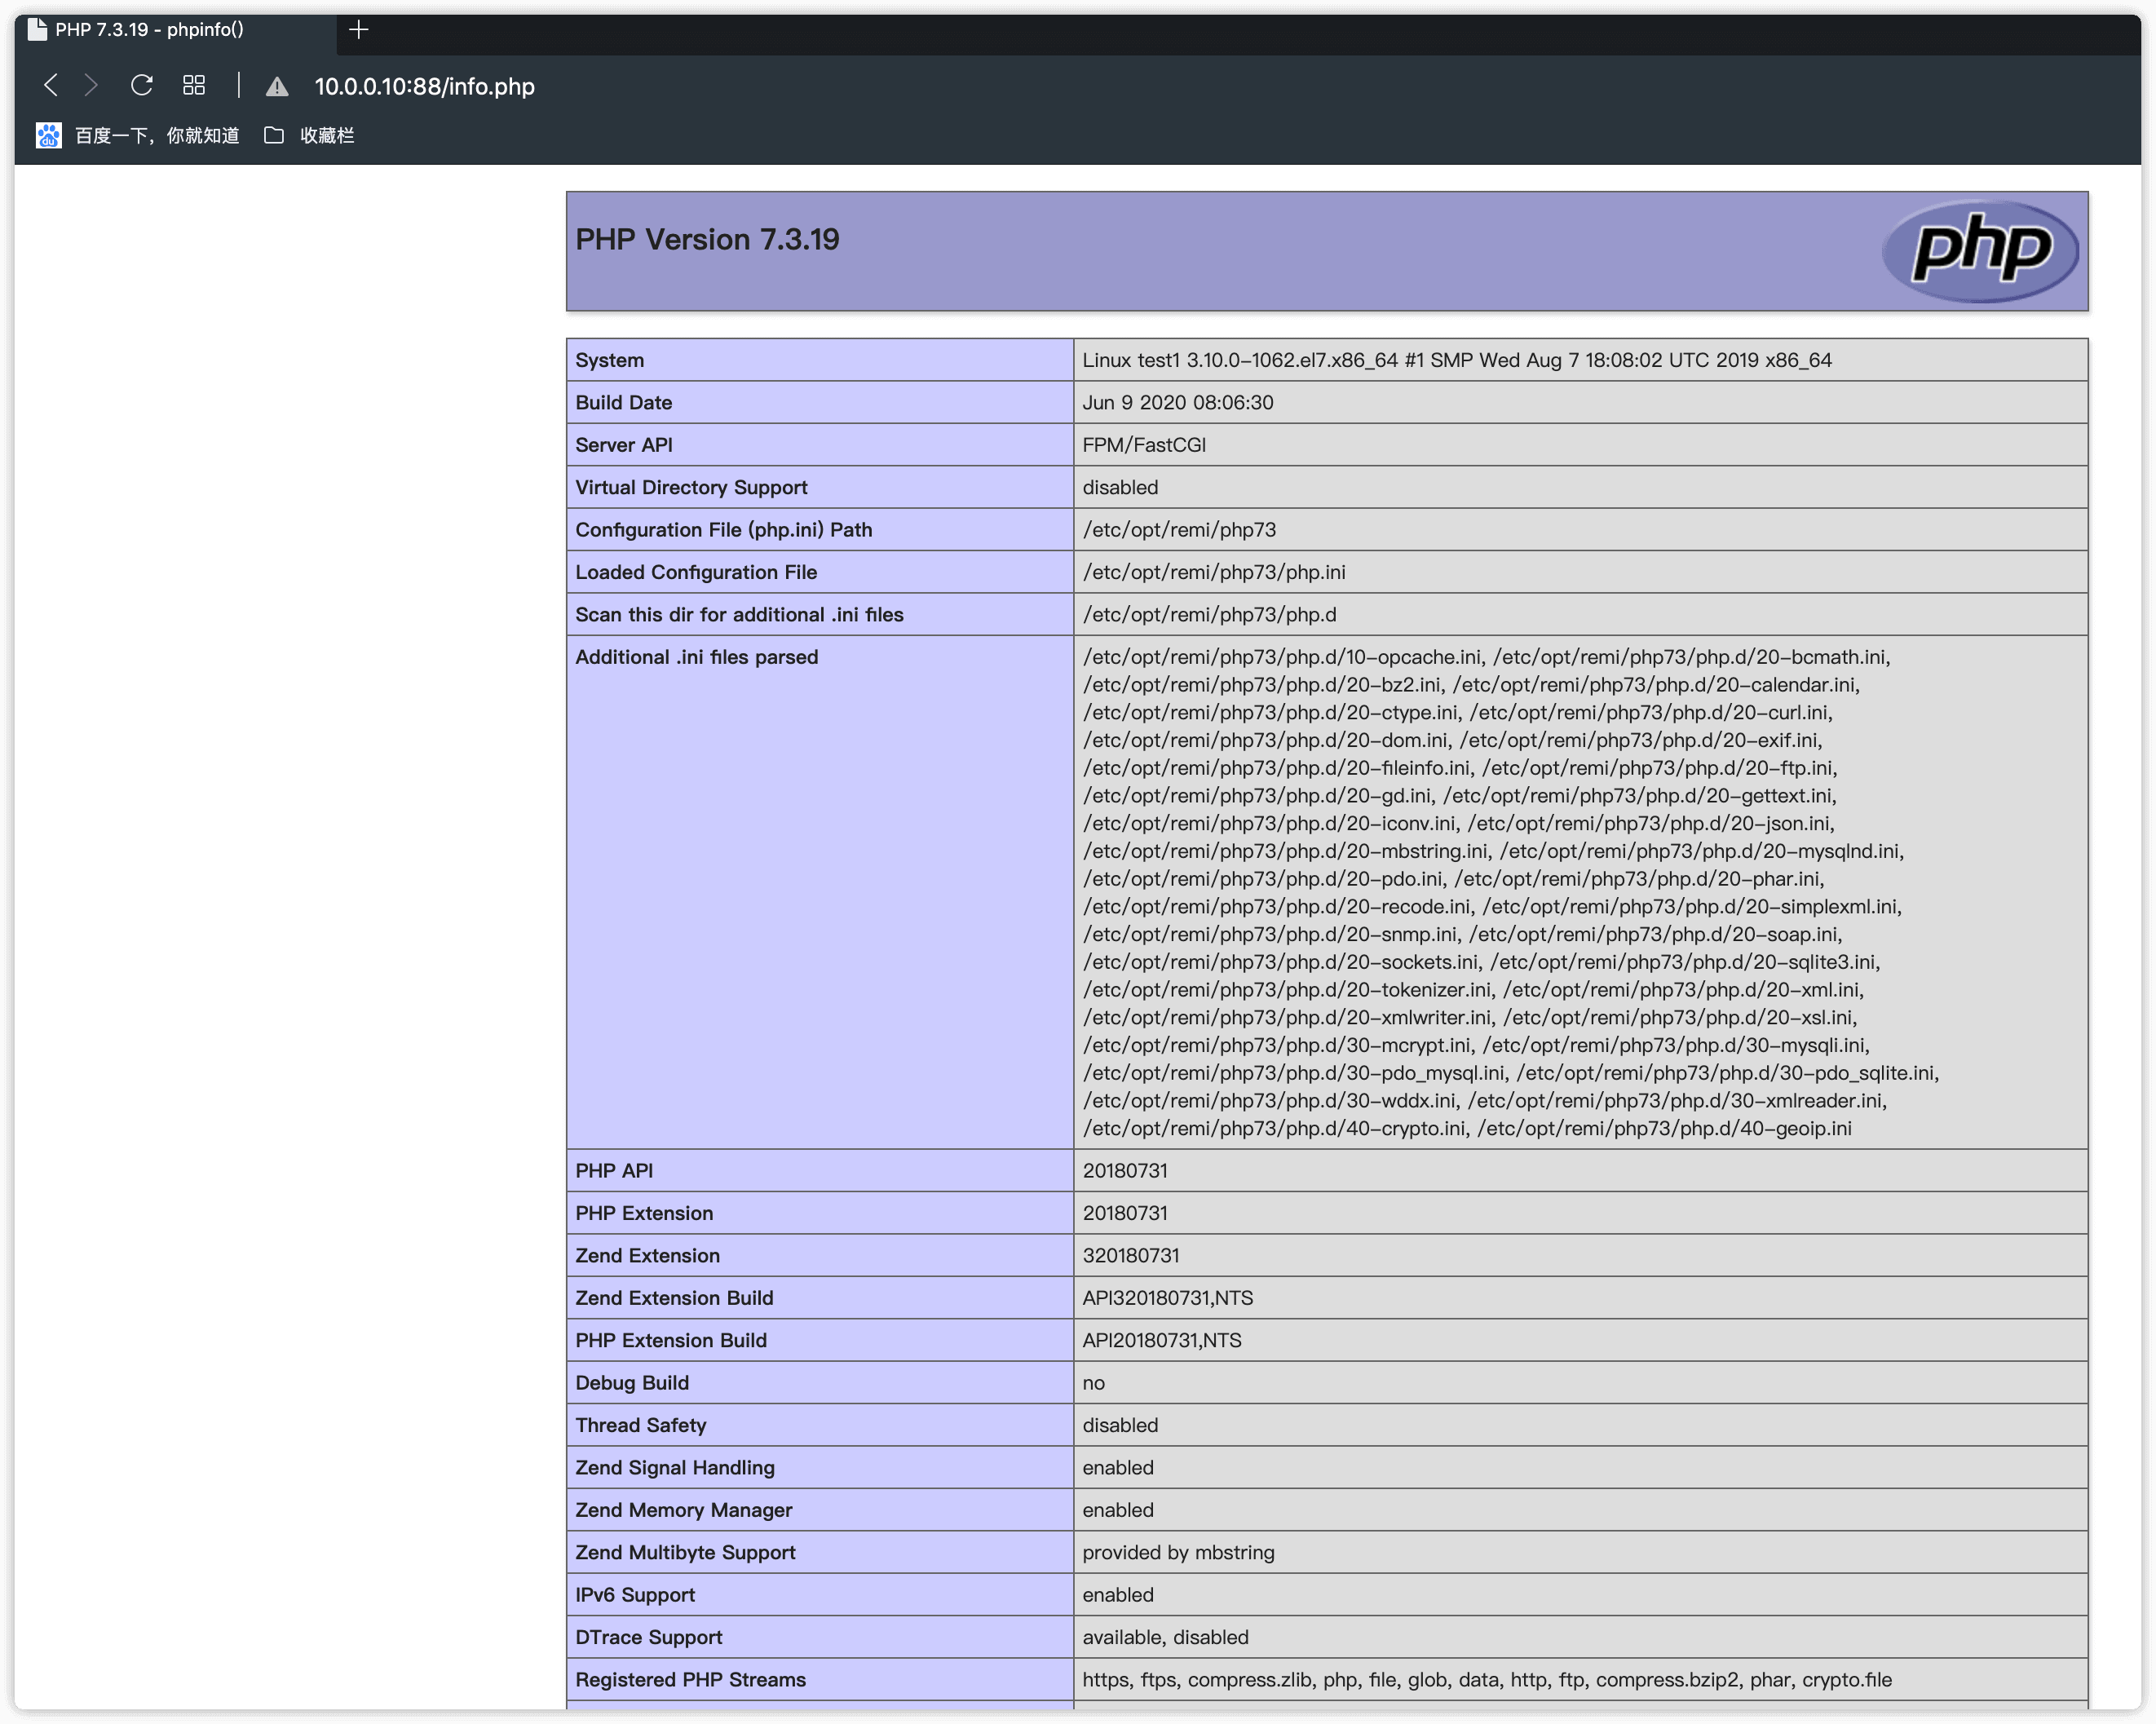Open the apps grid icon
2156x1724 pixels.
[194, 86]
